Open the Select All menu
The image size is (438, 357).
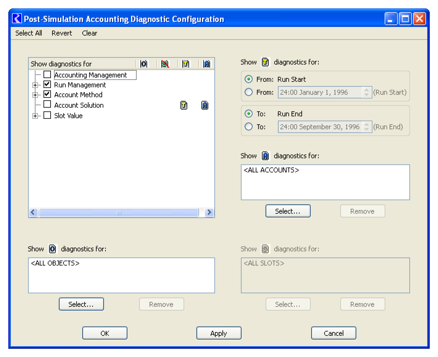tap(29, 33)
